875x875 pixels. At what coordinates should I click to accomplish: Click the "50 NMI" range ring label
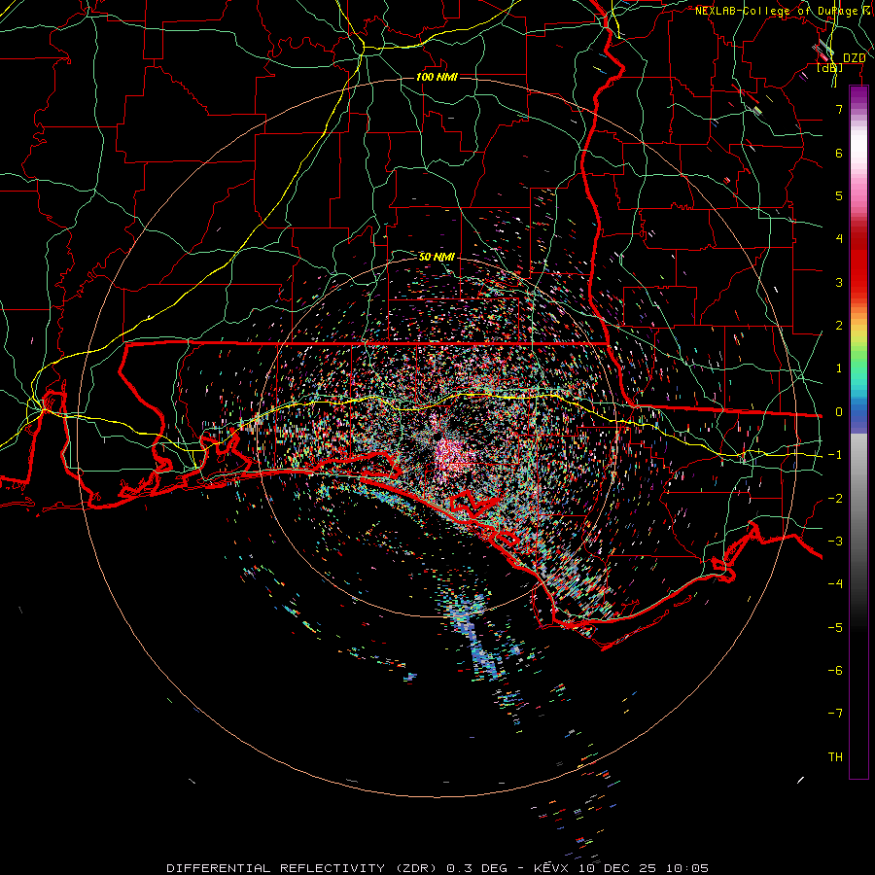(437, 257)
